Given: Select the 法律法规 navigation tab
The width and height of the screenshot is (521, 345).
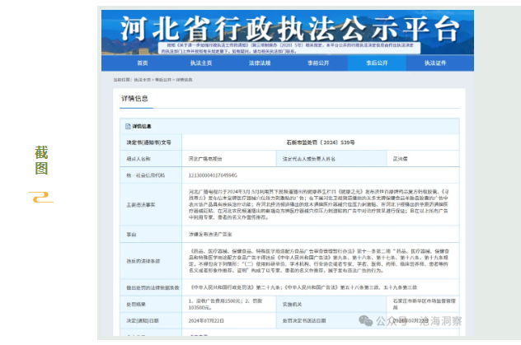Looking at the screenshot, I should (260, 63).
